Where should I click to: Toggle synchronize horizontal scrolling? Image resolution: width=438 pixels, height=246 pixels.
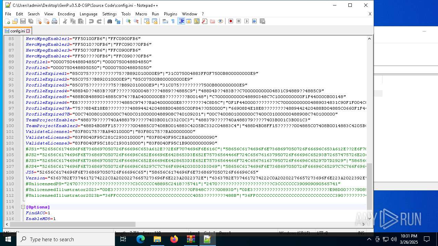155,21
